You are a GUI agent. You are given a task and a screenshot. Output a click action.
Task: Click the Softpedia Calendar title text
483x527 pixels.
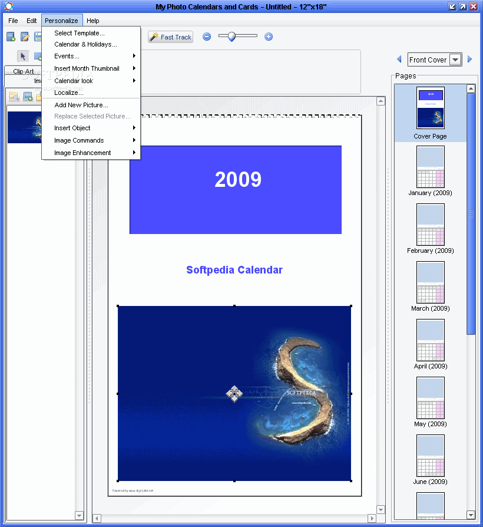coord(234,270)
